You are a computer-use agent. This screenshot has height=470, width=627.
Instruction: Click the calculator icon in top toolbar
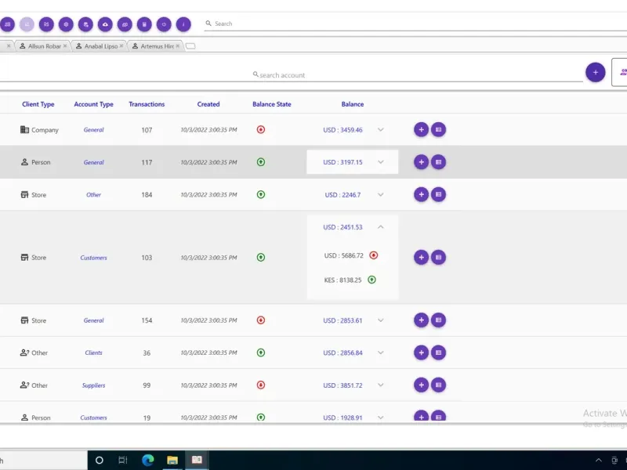(144, 24)
